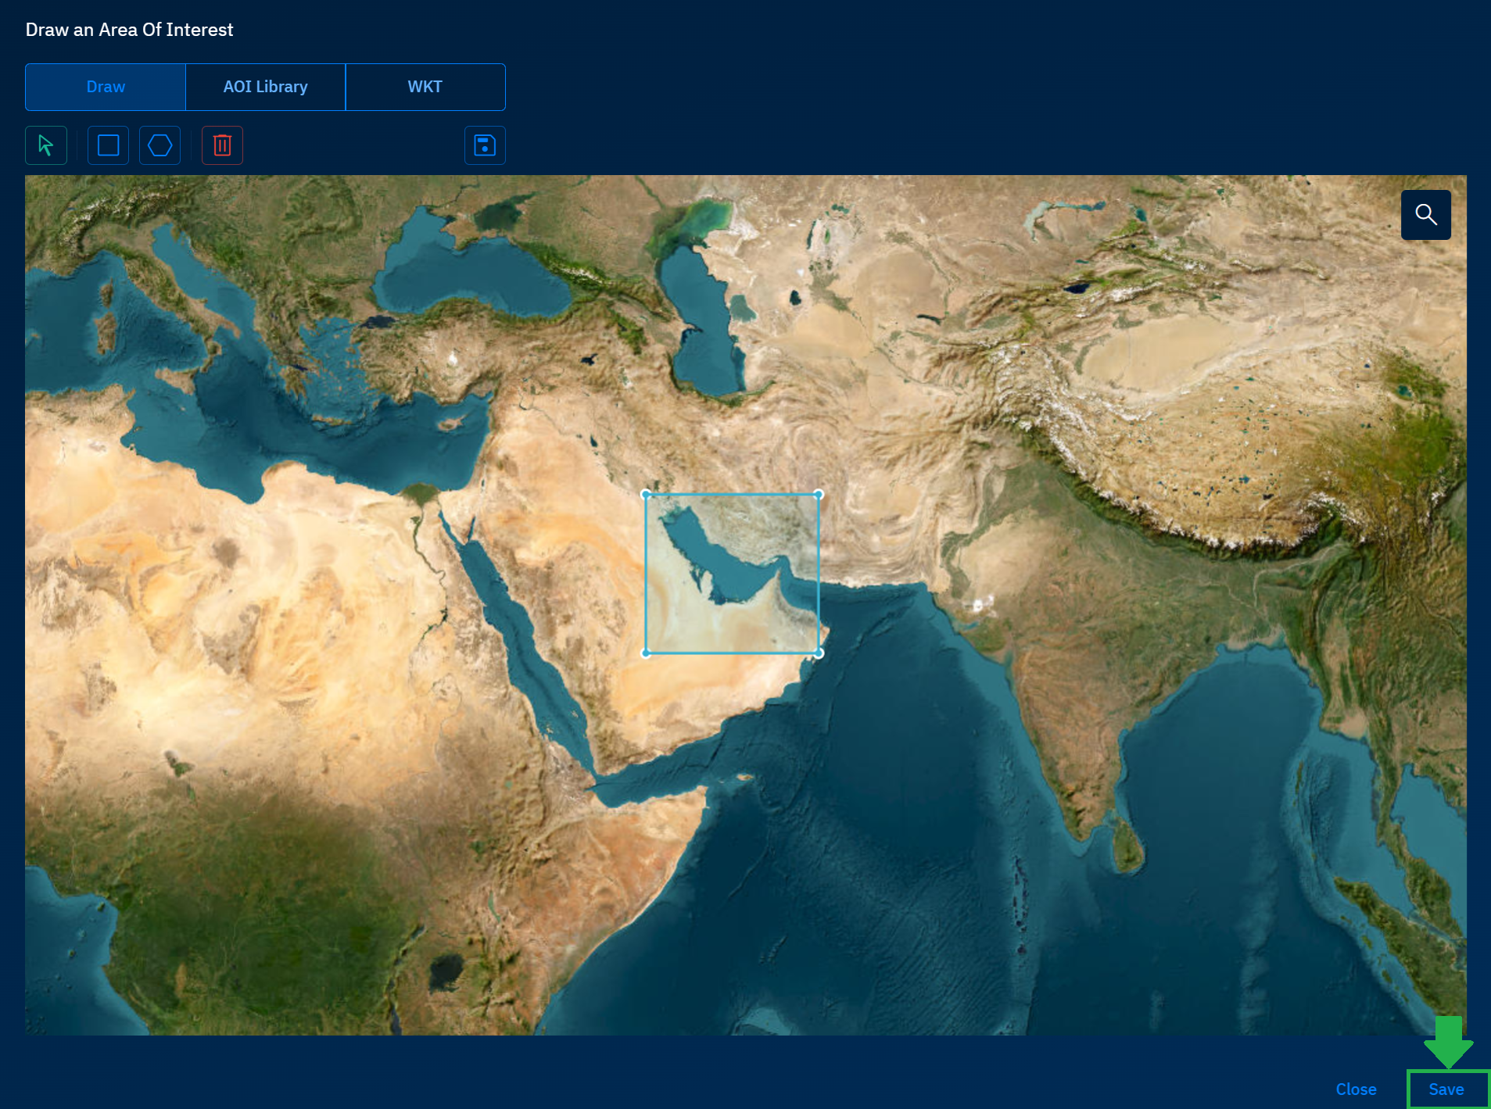Click the Black Sea on the map

(x=469, y=274)
